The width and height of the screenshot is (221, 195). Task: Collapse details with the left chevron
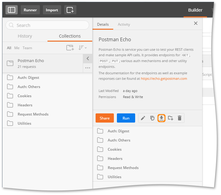pos(88,58)
